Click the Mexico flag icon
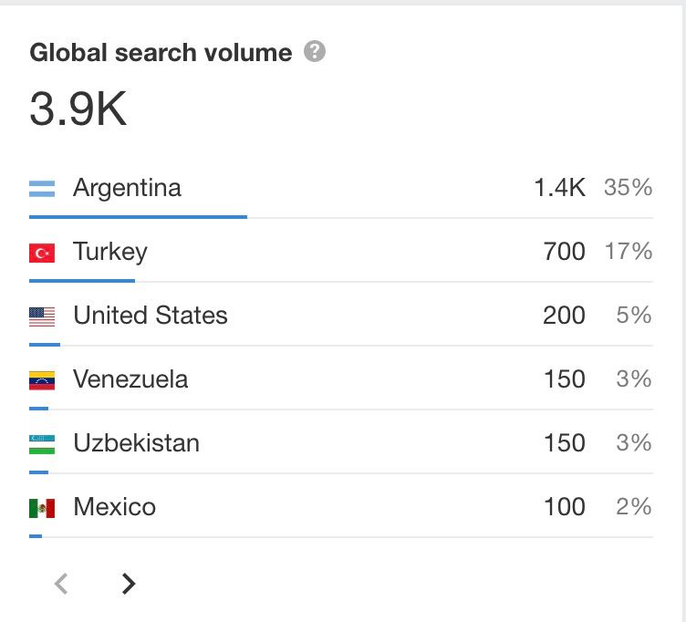The height and width of the screenshot is (622, 686). point(42,508)
